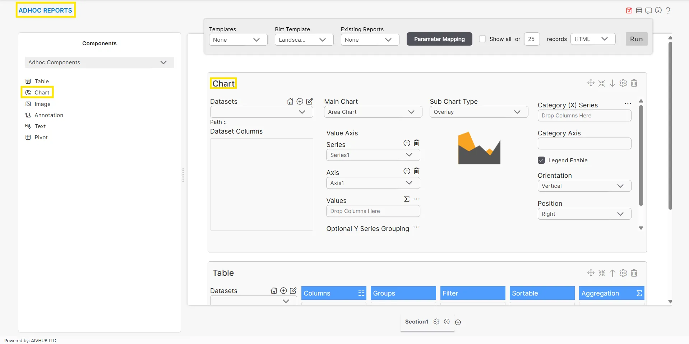The image size is (689, 344).
Task: Uncheck the Legend Enable checkbox
Action: coord(541,161)
